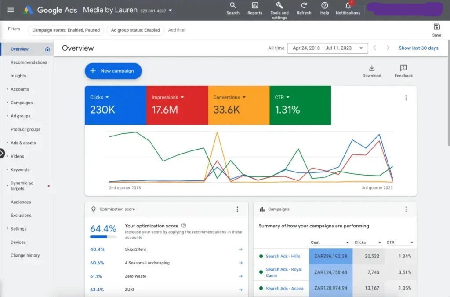
Task: Click the New campaign button
Action: coord(113,71)
